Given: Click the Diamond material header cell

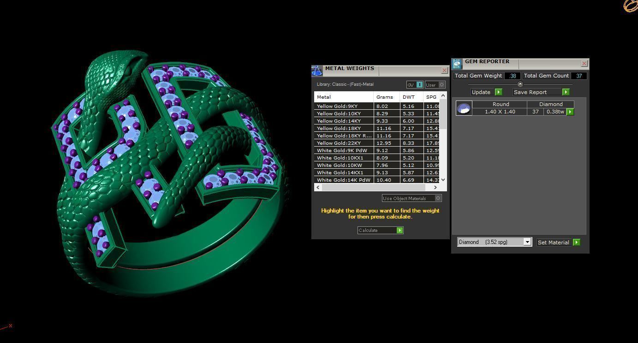Looking at the screenshot, I should click(x=551, y=104).
